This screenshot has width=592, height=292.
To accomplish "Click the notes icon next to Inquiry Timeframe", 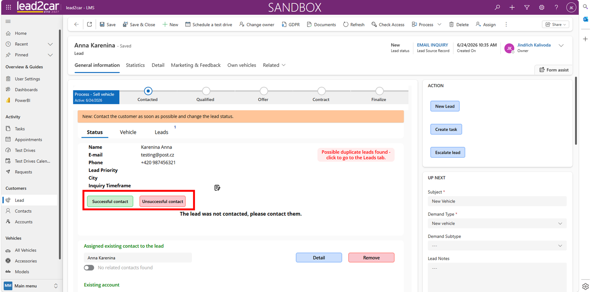I will click(217, 188).
